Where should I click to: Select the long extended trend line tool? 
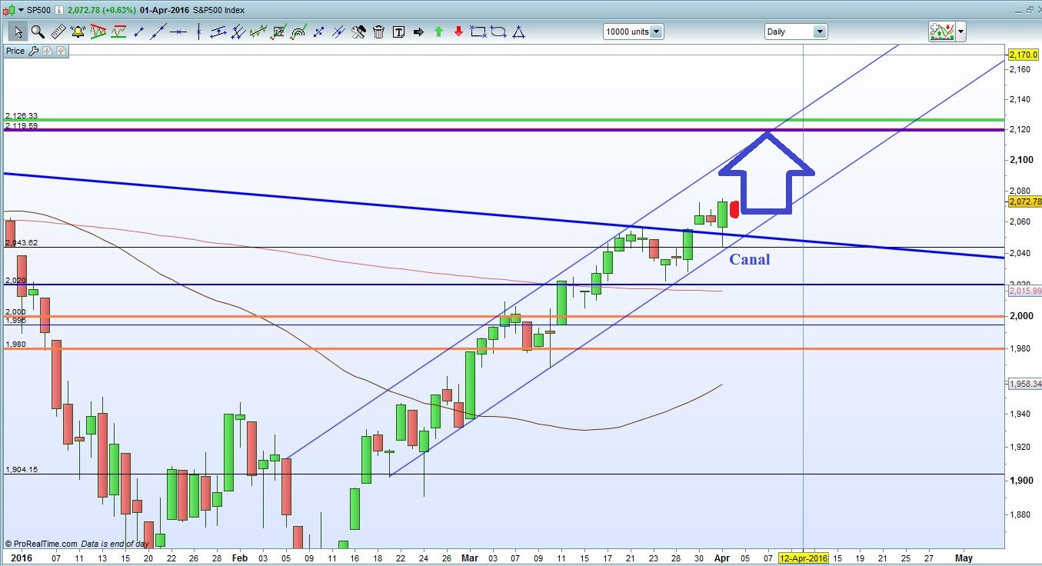coord(158,32)
